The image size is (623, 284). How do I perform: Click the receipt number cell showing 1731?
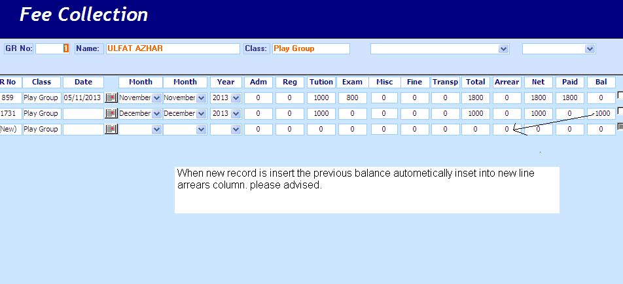(10, 114)
